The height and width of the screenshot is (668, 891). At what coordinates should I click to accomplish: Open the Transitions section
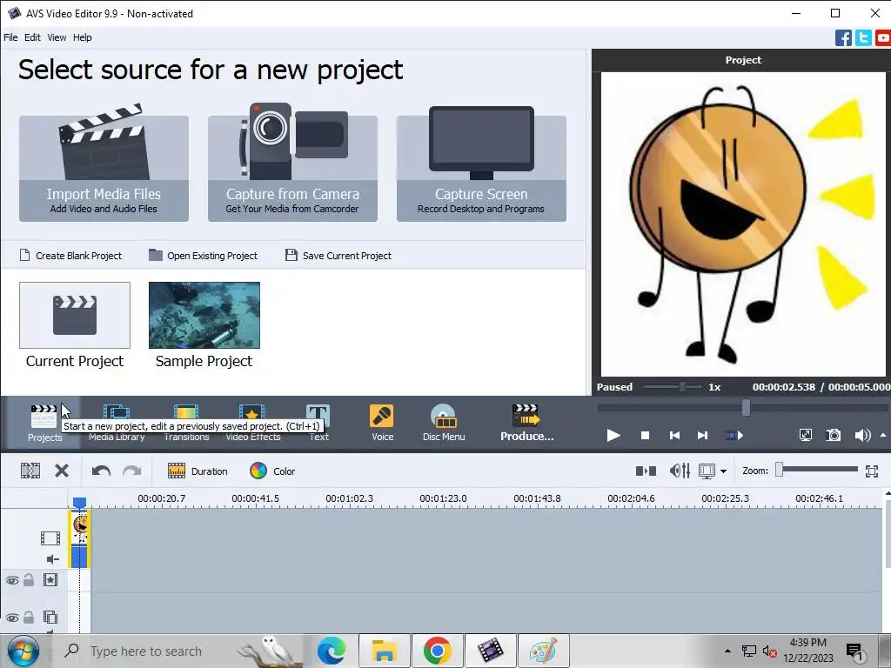[x=186, y=424]
